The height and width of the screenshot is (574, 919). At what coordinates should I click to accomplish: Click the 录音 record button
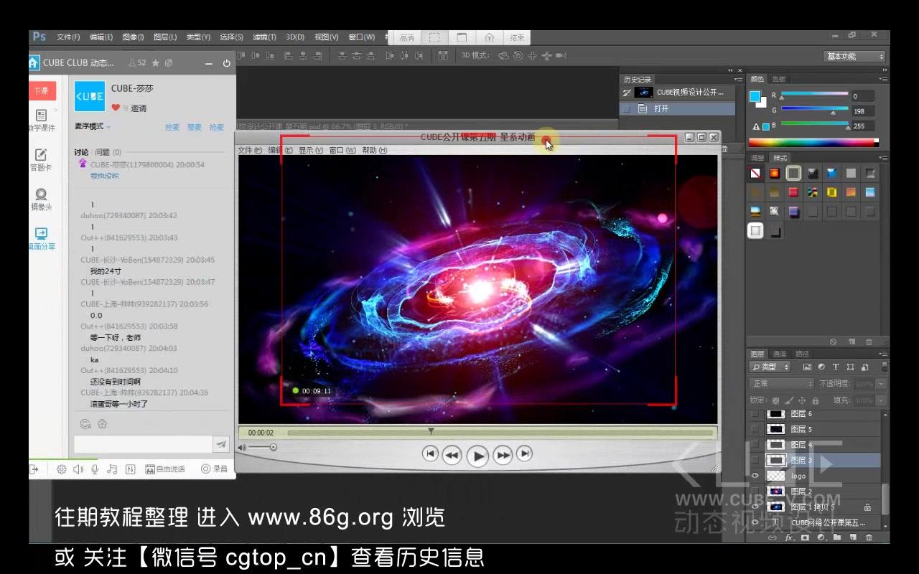215,469
